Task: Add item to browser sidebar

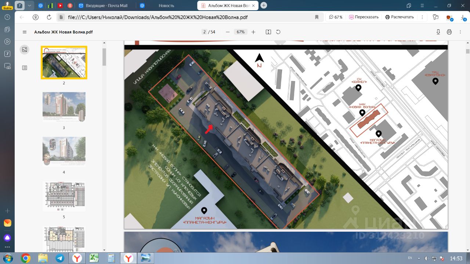Action: (x=7, y=211)
